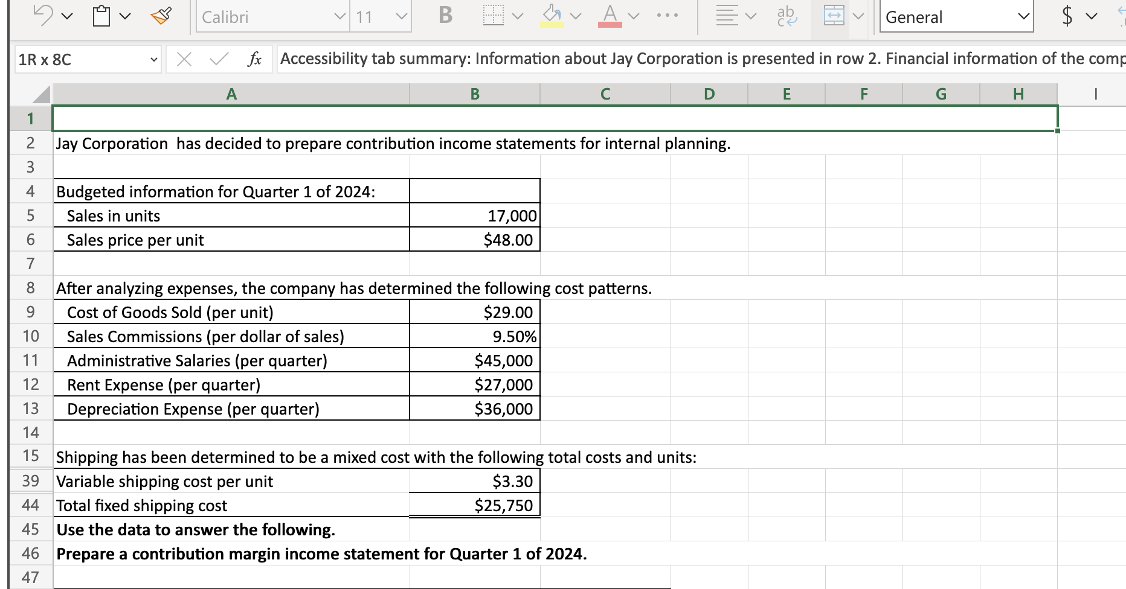
Task: Select the $25,750 fixed shipping cell
Action: tap(475, 505)
